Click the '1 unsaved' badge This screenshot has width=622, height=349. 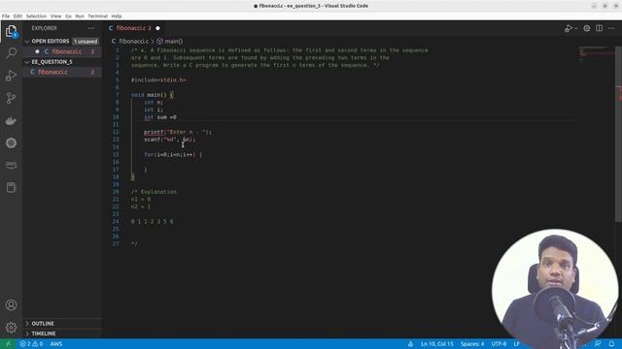coord(86,41)
